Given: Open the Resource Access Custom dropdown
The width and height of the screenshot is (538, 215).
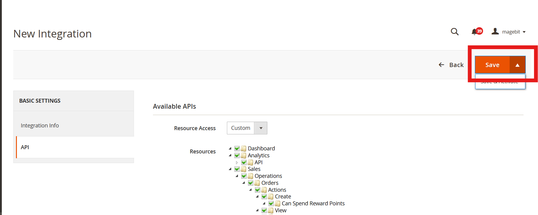Looking at the screenshot, I should pos(247,128).
